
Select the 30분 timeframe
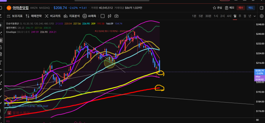point(208,16)
